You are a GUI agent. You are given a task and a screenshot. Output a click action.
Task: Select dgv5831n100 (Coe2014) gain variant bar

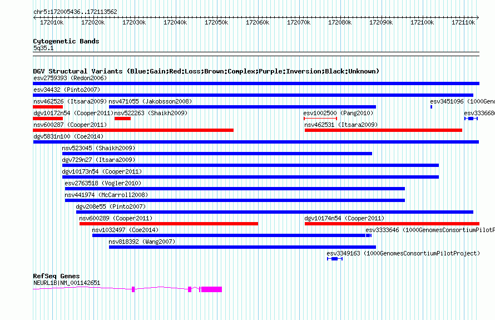pyautogui.click(x=256, y=142)
